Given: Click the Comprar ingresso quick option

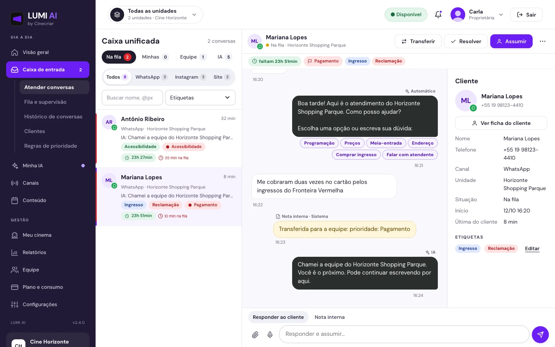Looking at the screenshot, I should tap(356, 155).
